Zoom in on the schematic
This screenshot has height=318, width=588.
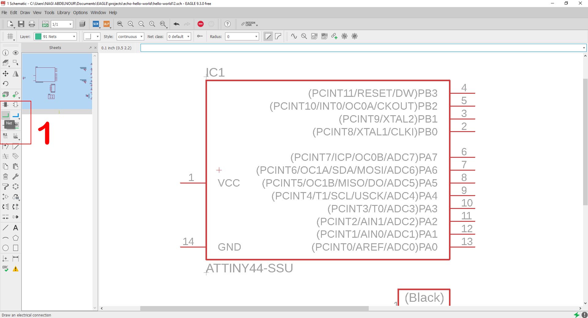click(x=131, y=24)
